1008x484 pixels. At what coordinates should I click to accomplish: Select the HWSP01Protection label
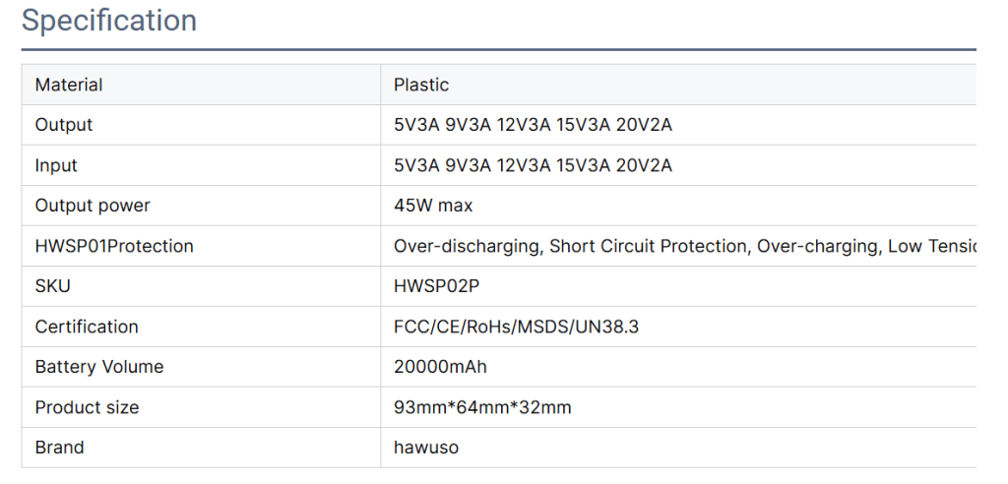[114, 246]
